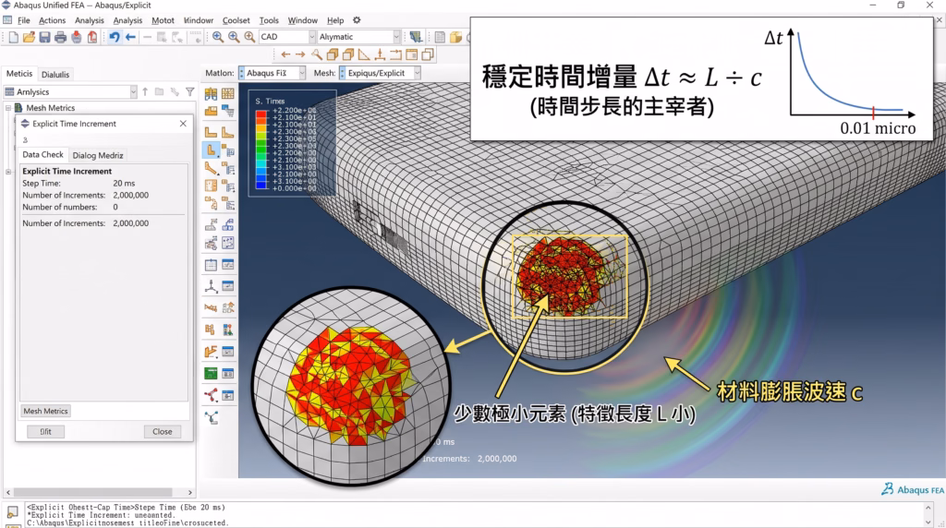Click the document icon beside the yellow cube
The width and height of the screenshot is (946, 528).
tap(440, 37)
